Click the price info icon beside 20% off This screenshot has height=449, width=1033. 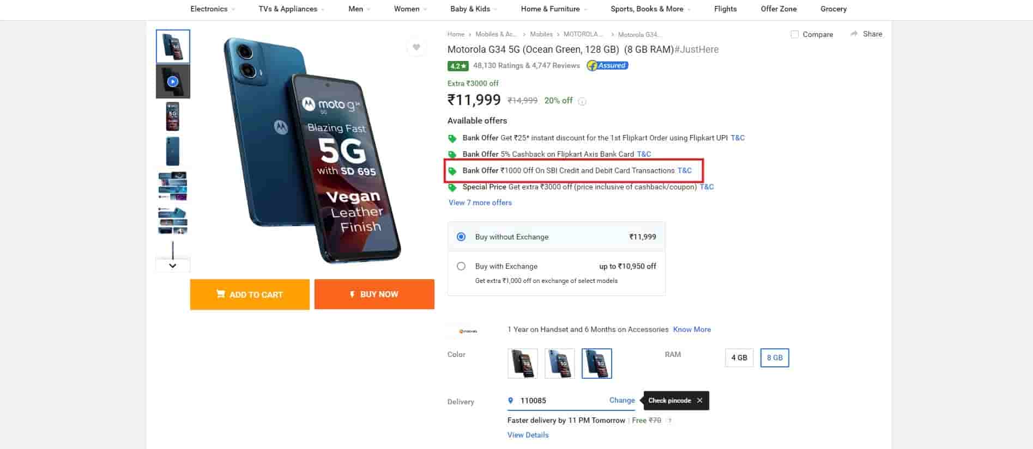tap(582, 101)
